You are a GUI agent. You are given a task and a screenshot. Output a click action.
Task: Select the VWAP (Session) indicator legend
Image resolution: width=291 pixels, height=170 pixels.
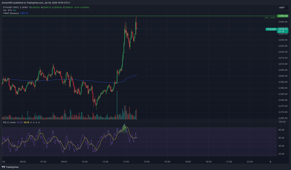[11, 13]
